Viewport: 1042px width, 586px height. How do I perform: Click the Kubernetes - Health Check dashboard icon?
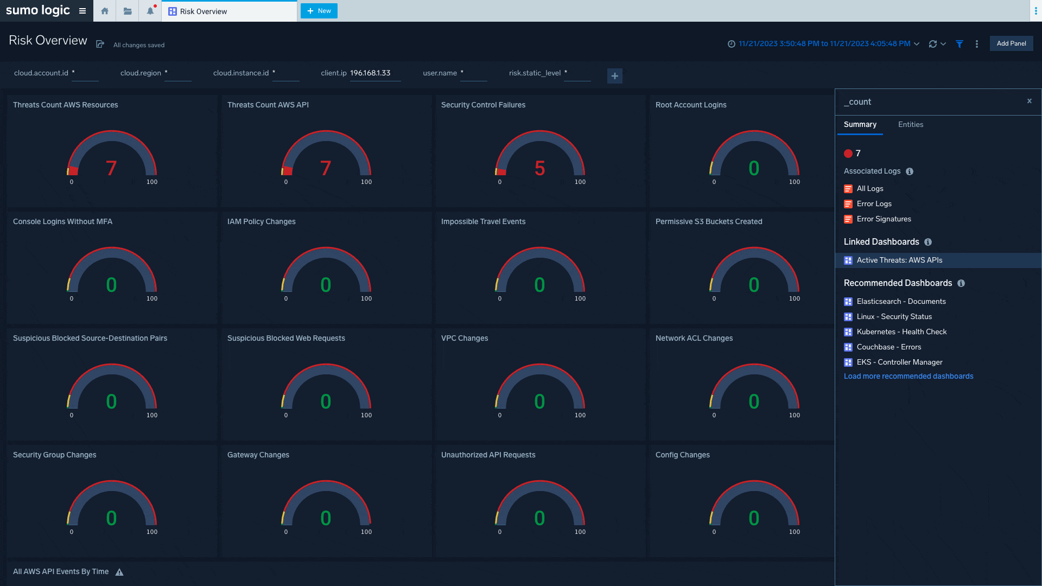click(x=848, y=332)
